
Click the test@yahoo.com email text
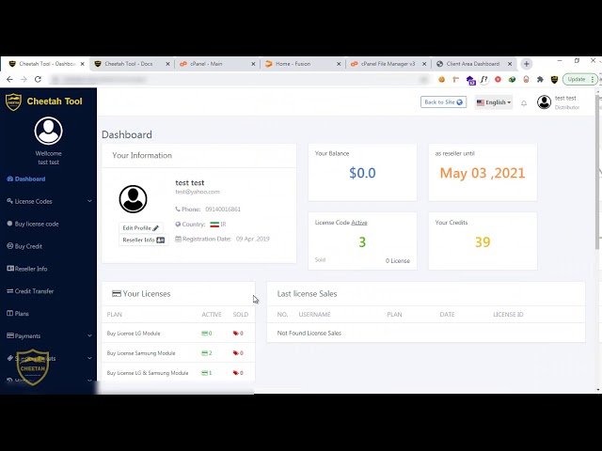click(198, 192)
